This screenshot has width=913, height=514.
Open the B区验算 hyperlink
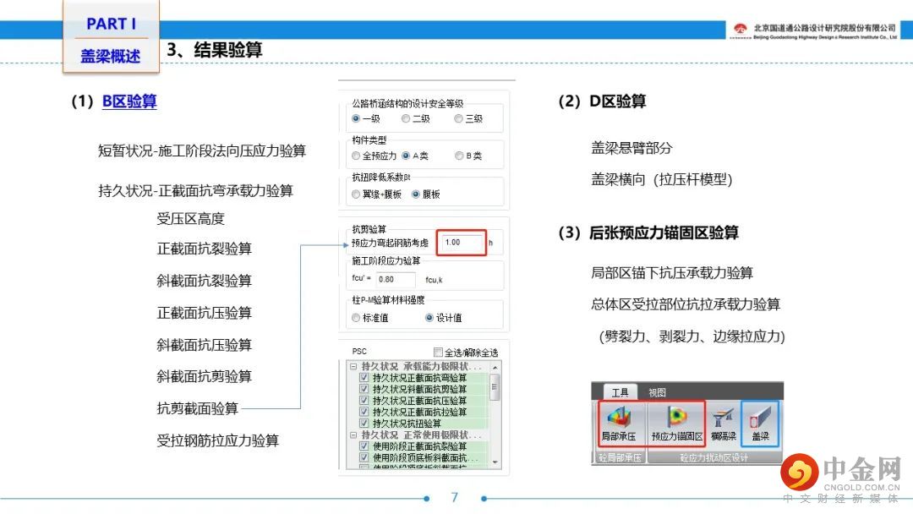tap(129, 101)
